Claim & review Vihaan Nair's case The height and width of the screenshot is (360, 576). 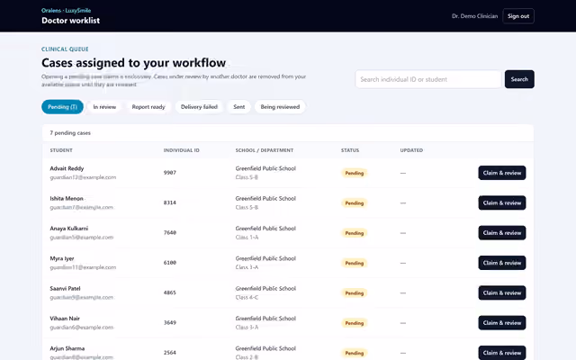click(x=502, y=323)
